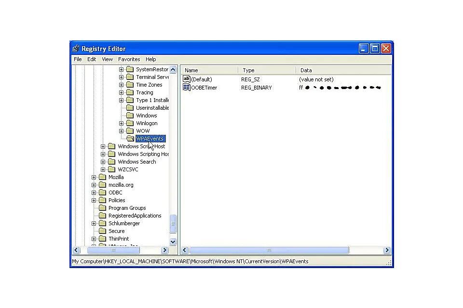Click the Tracing folder icon
This screenshot has width=463, height=308.
click(130, 92)
